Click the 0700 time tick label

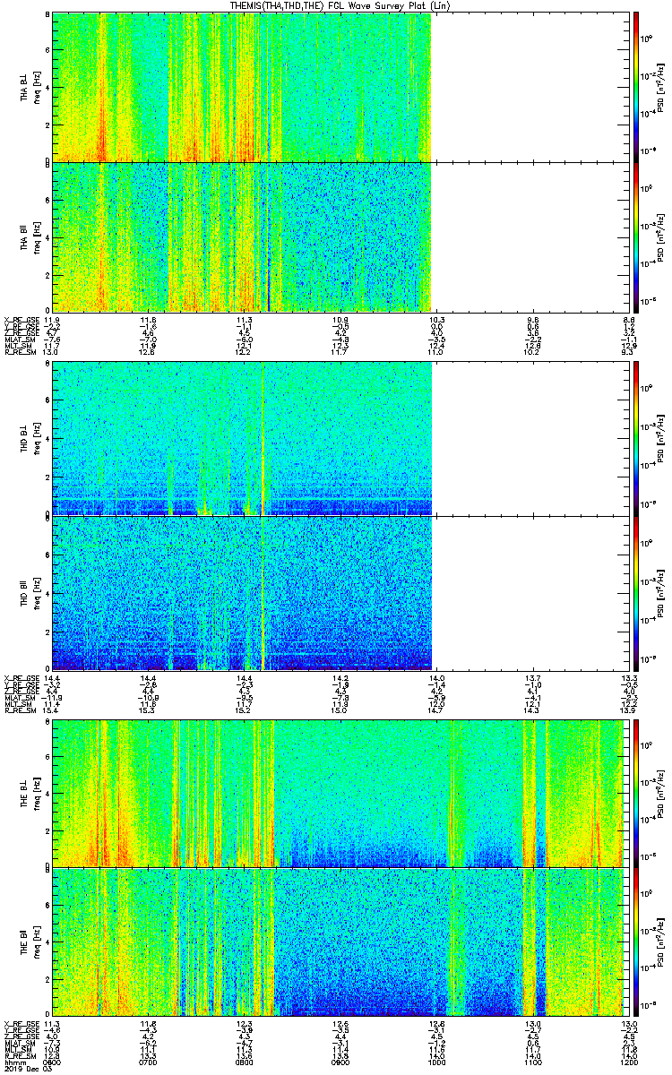[x=149, y=1061]
